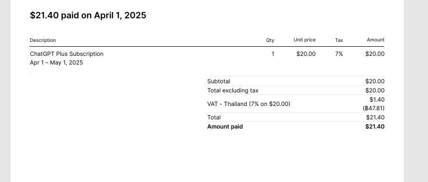Click the Qty column header
The width and height of the screenshot is (428, 182).
click(x=270, y=40)
